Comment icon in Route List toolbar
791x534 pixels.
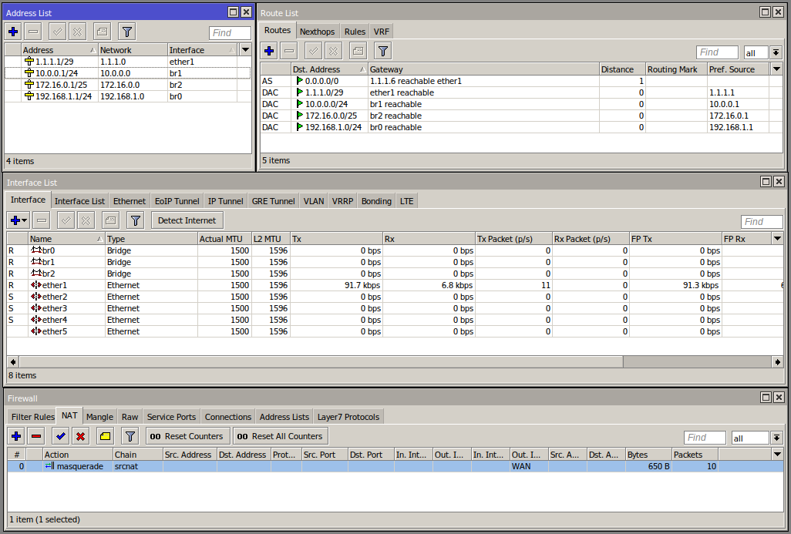pos(358,50)
